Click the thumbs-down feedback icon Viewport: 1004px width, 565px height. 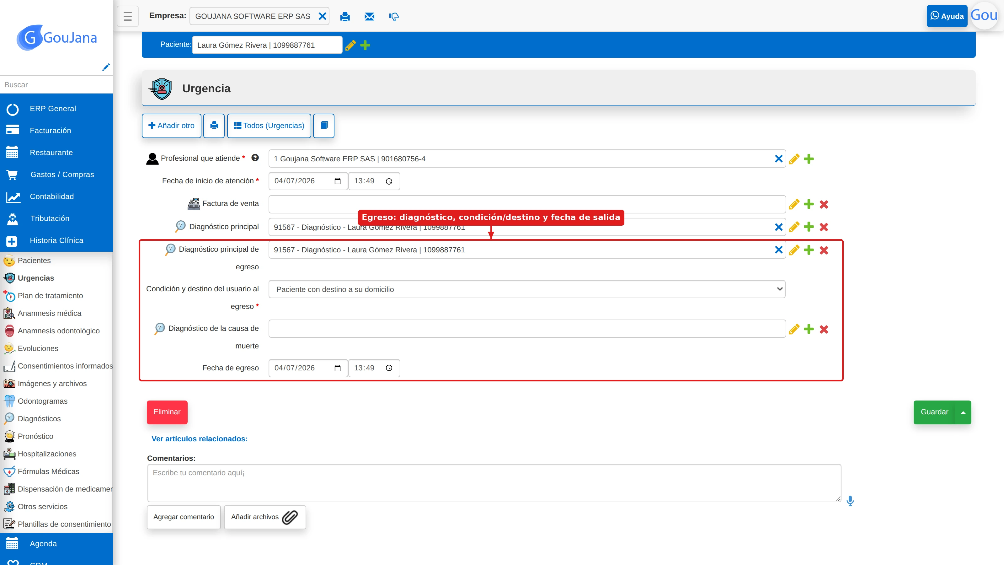click(394, 16)
